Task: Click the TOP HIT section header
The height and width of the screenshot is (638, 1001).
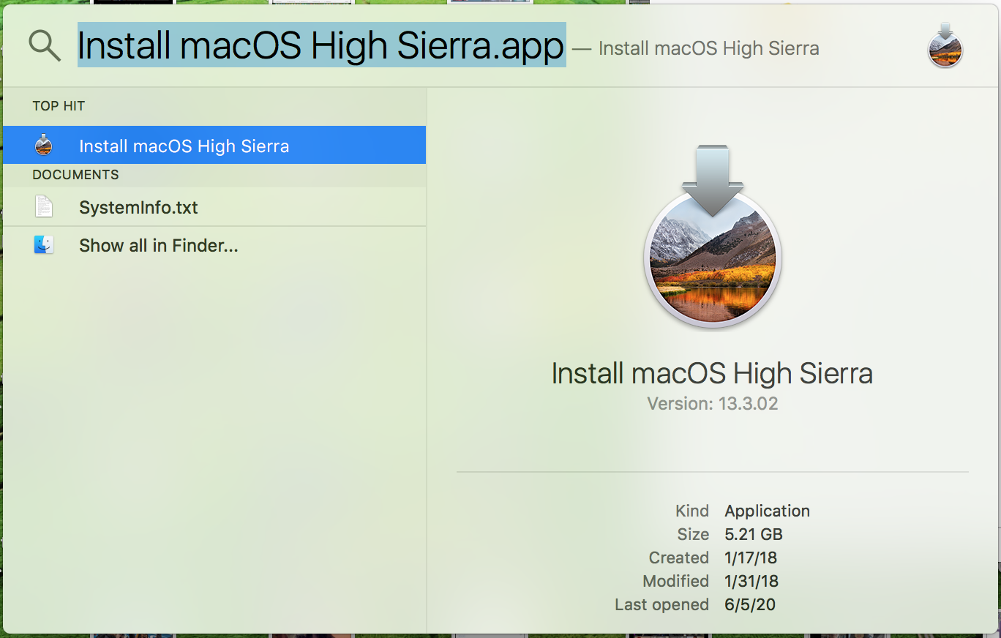Action: tap(59, 106)
